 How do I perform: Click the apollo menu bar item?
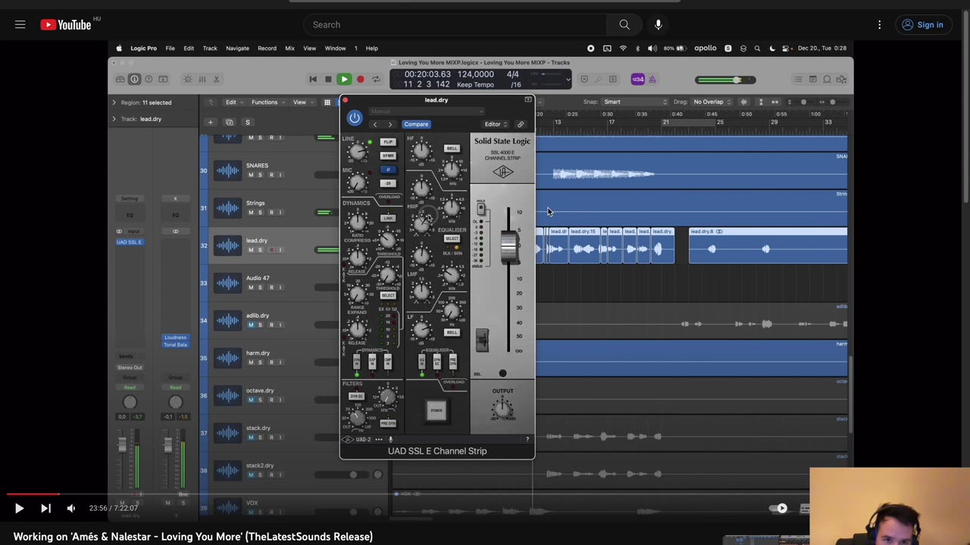[x=705, y=48]
